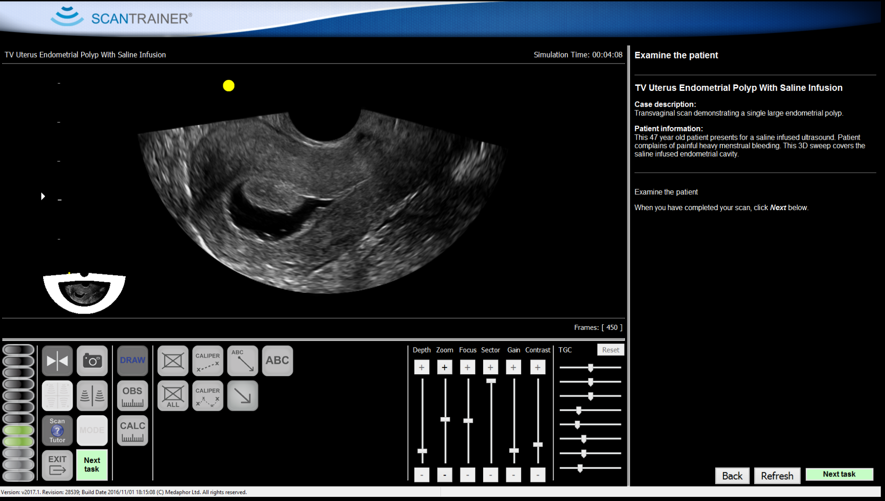The image size is (885, 501).
Task: Select the plain arrow annotation tool
Action: click(x=242, y=396)
